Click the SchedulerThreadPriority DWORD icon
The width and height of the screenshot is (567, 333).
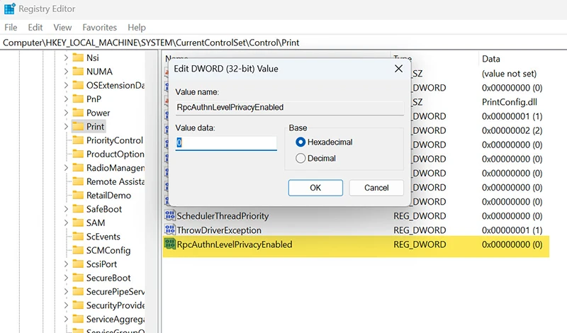[170, 216]
